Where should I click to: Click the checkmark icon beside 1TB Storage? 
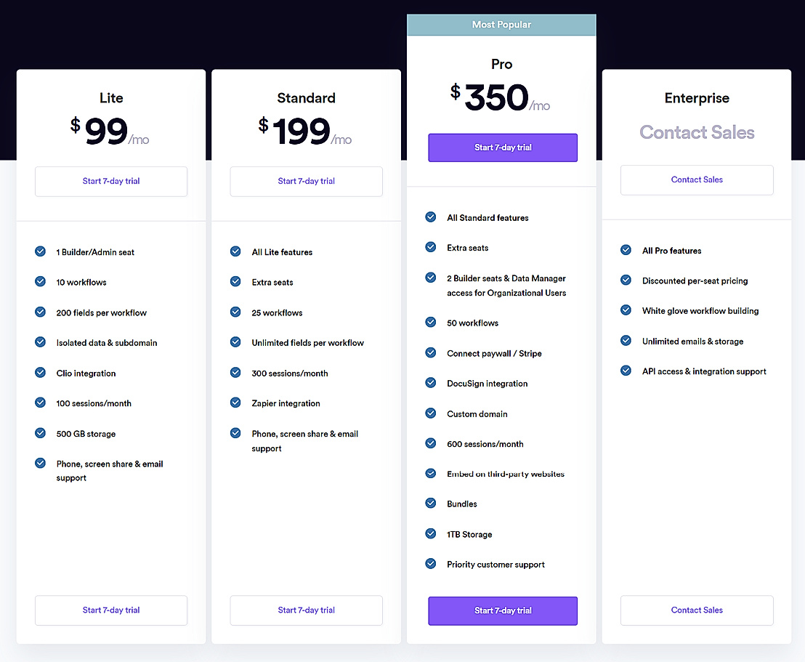[430, 534]
